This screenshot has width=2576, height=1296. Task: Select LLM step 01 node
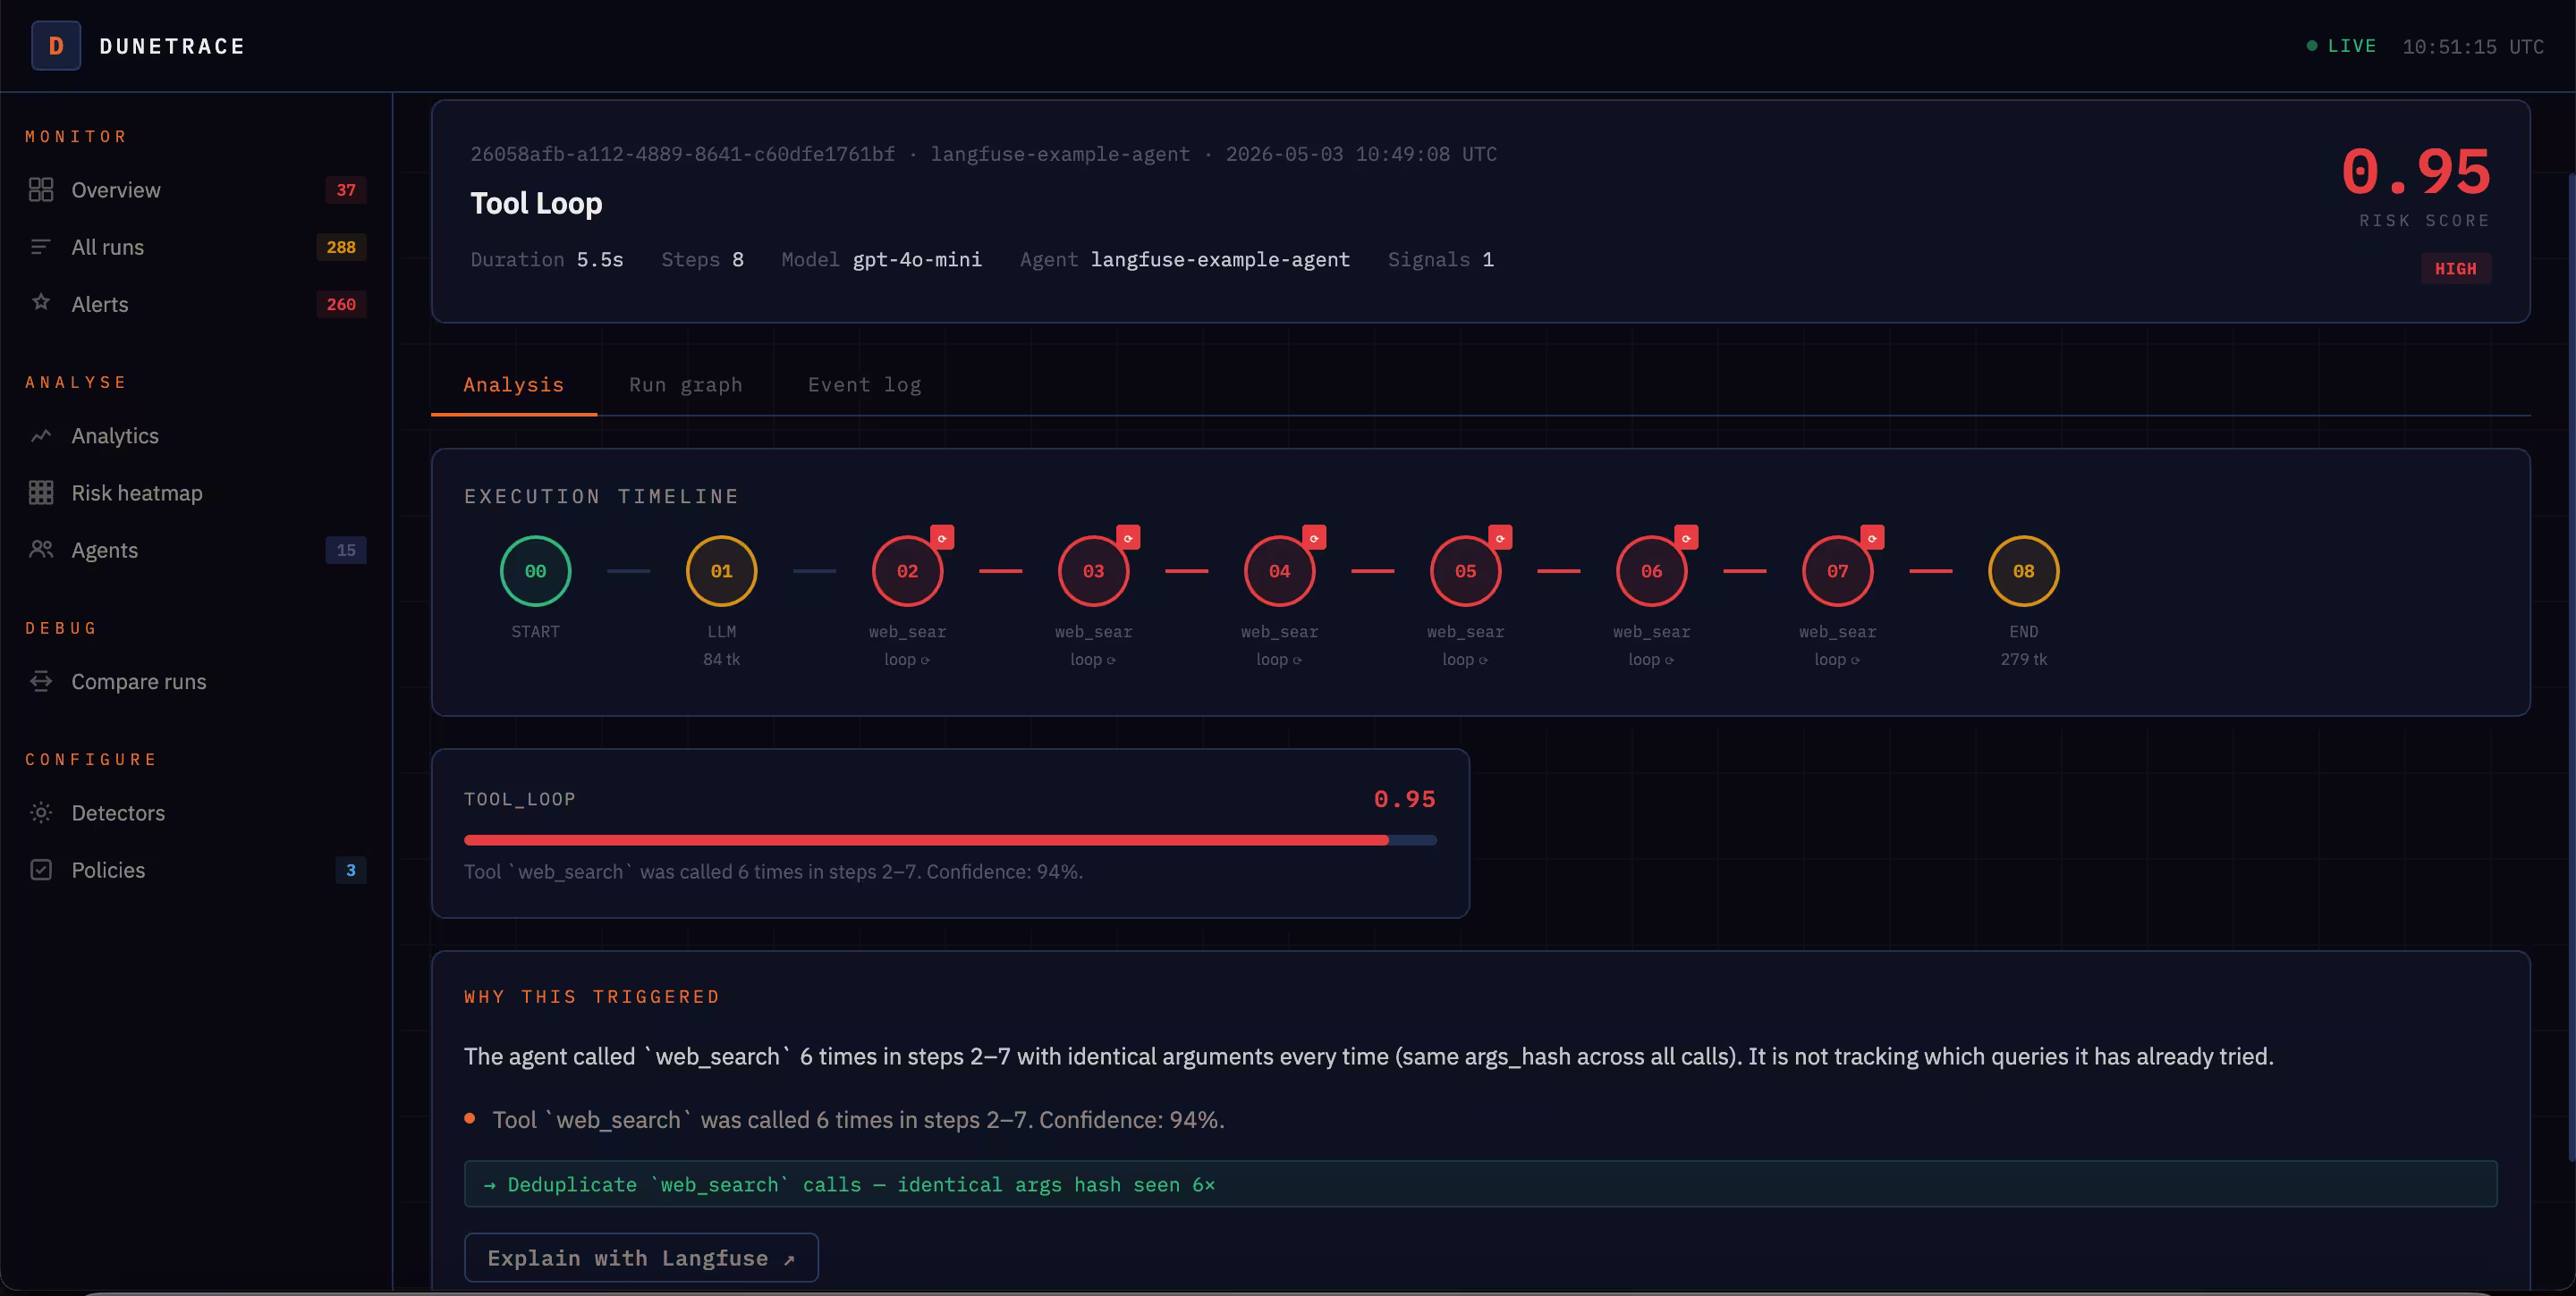[x=722, y=571]
